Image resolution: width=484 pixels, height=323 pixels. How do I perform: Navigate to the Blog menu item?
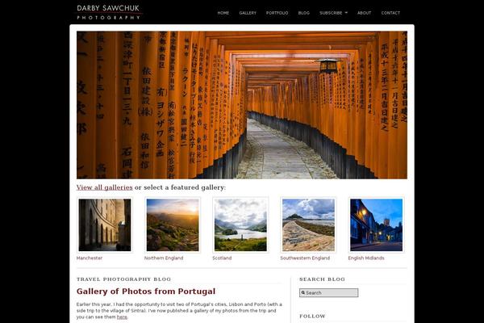(x=304, y=13)
